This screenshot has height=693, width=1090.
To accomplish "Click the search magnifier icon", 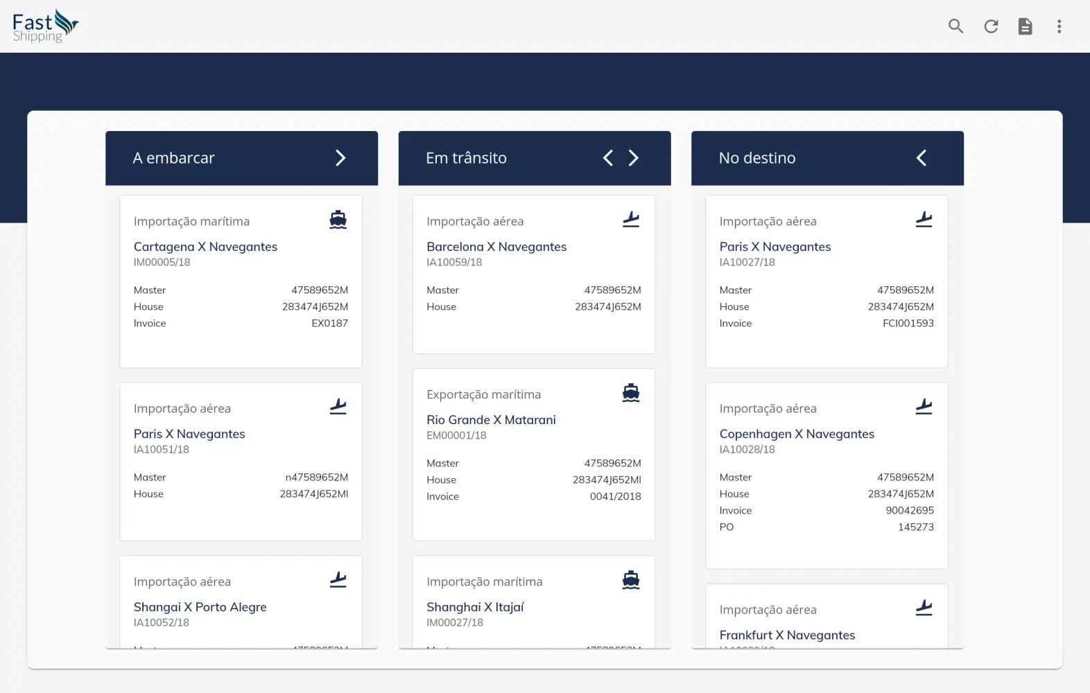I will 955,26.
